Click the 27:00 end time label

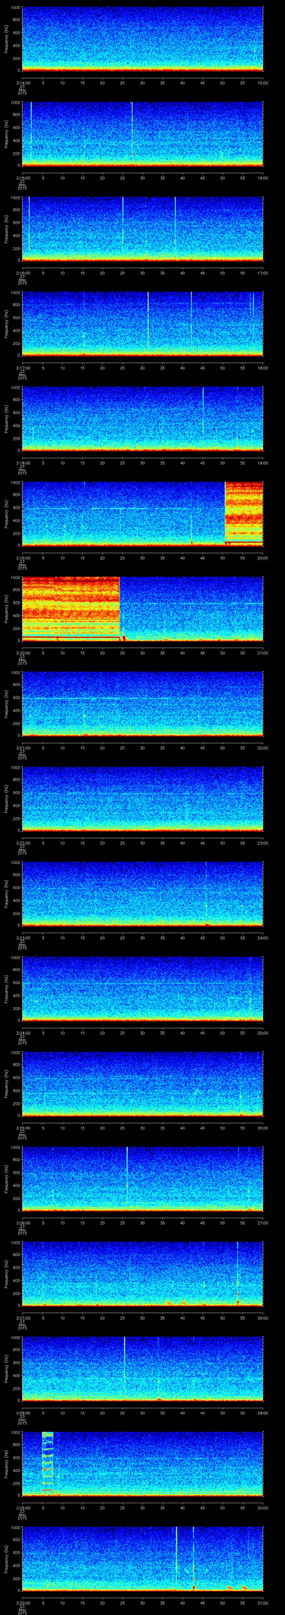[262, 1223]
